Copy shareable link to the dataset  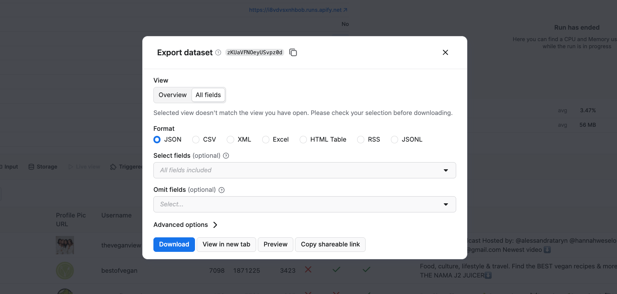click(x=330, y=244)
